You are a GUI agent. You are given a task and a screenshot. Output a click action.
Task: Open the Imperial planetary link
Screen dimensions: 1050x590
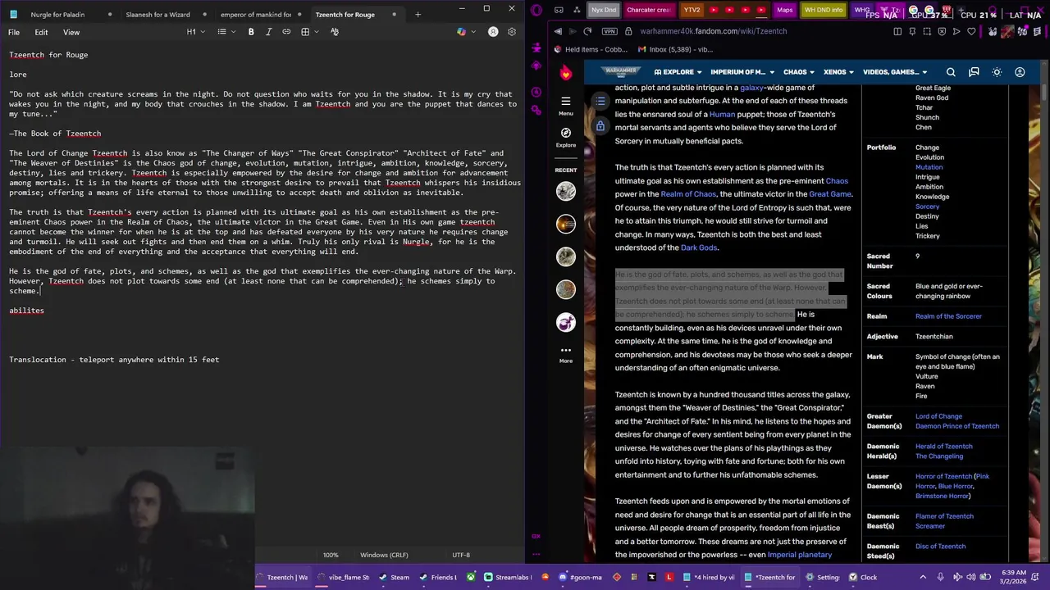800,555
